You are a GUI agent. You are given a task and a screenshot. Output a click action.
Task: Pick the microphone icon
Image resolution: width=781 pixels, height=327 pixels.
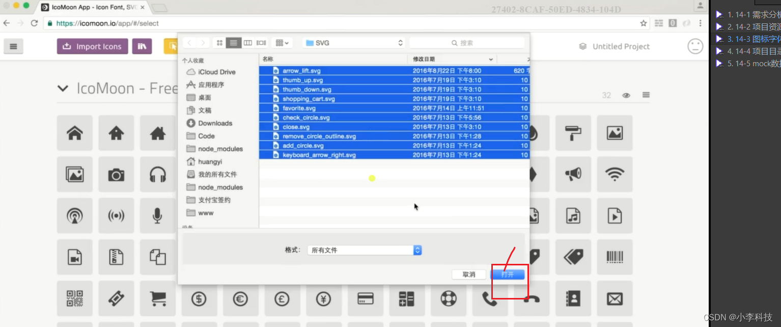click(158, 216)
